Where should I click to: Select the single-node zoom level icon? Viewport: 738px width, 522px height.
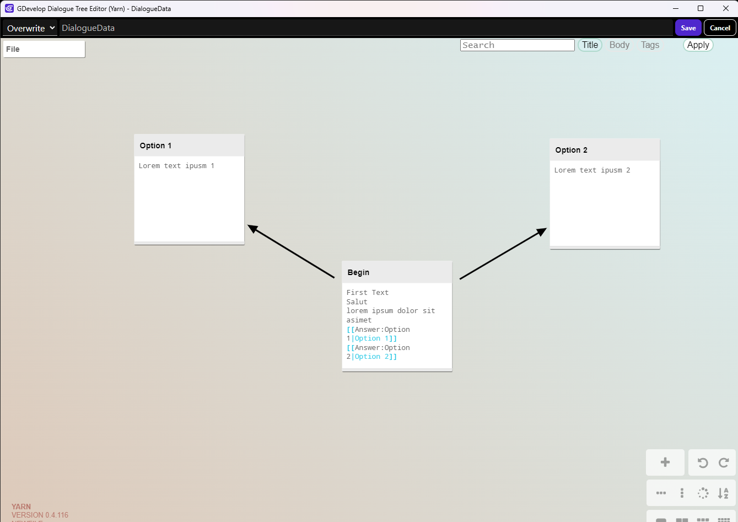click(x=661, y=519)
